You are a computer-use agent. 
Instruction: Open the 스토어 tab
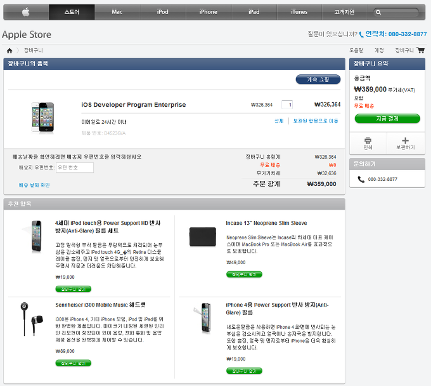tap(72, 12)
